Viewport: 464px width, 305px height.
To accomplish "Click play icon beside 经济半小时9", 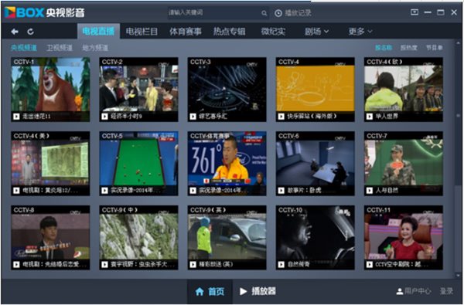I will coord(104,117).
